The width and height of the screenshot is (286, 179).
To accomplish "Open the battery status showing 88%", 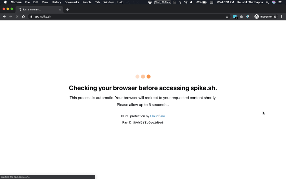I will tap(201, 2).
